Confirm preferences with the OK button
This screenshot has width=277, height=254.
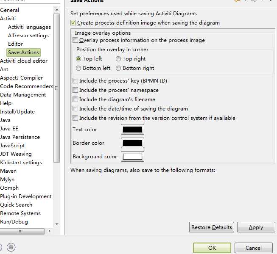pos(212,248)
